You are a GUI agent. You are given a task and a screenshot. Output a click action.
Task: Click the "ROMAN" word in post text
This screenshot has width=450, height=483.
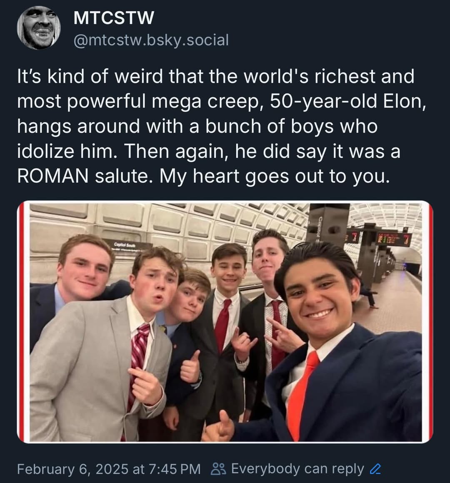point(53,176)
